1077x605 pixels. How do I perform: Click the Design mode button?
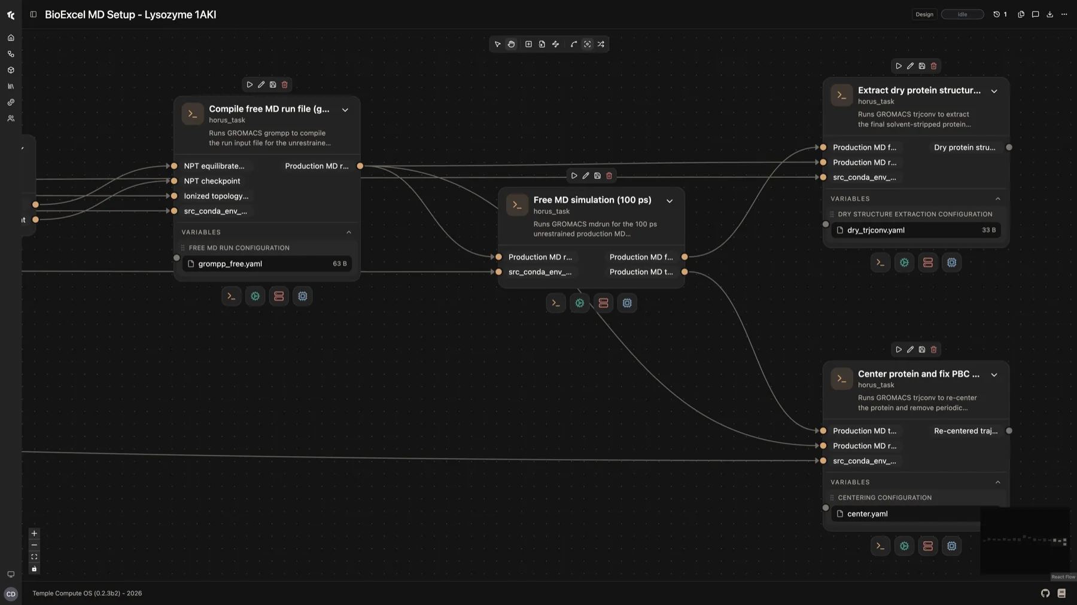[x=924, y=14]
